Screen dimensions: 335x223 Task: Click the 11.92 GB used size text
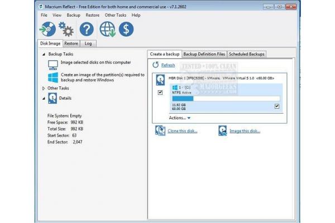[179, 105]
